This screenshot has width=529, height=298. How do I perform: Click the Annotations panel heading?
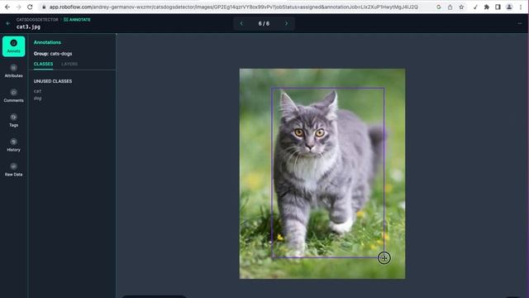[47, 42]
